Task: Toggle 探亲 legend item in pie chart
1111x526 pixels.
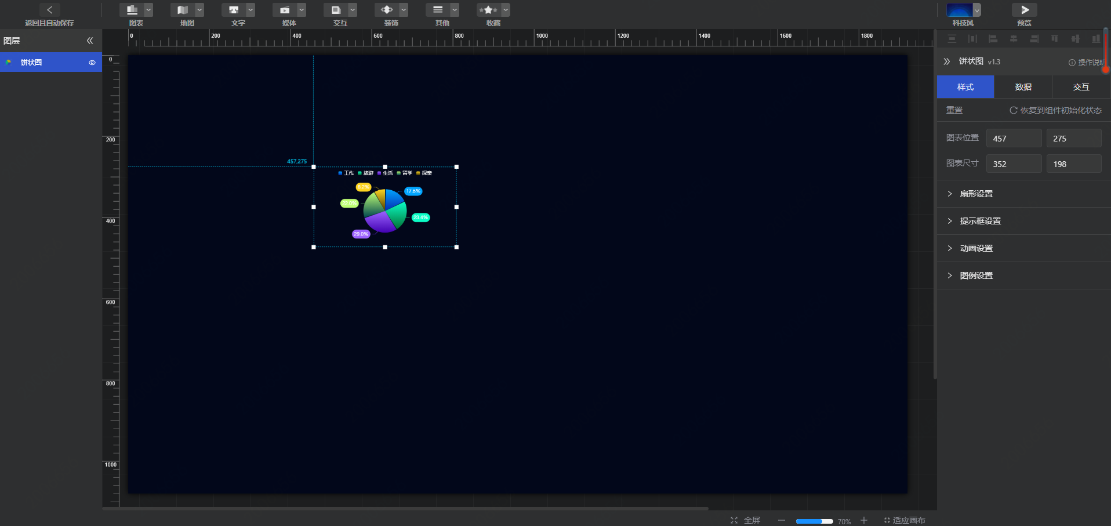Action: click(x=424, y=173)
